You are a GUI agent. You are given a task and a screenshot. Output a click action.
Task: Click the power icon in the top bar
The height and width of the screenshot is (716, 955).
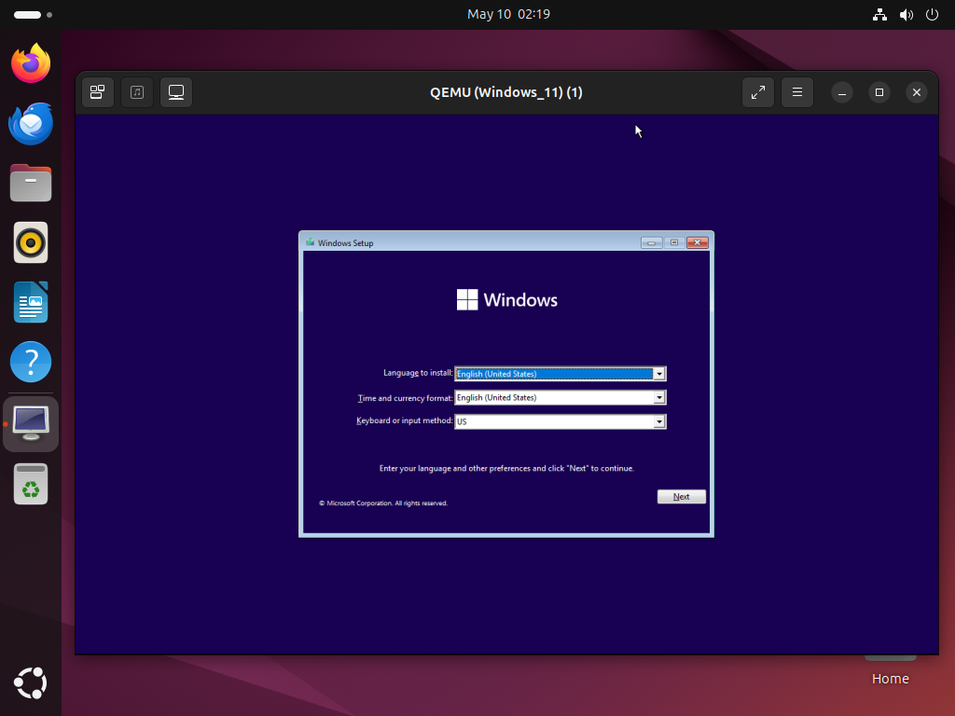[932, 15]
